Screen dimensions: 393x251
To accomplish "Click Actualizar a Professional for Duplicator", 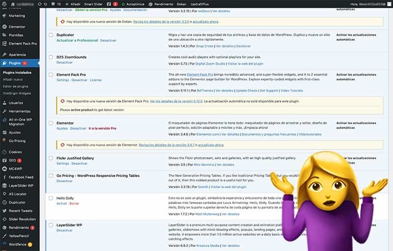I will (77, 40).
